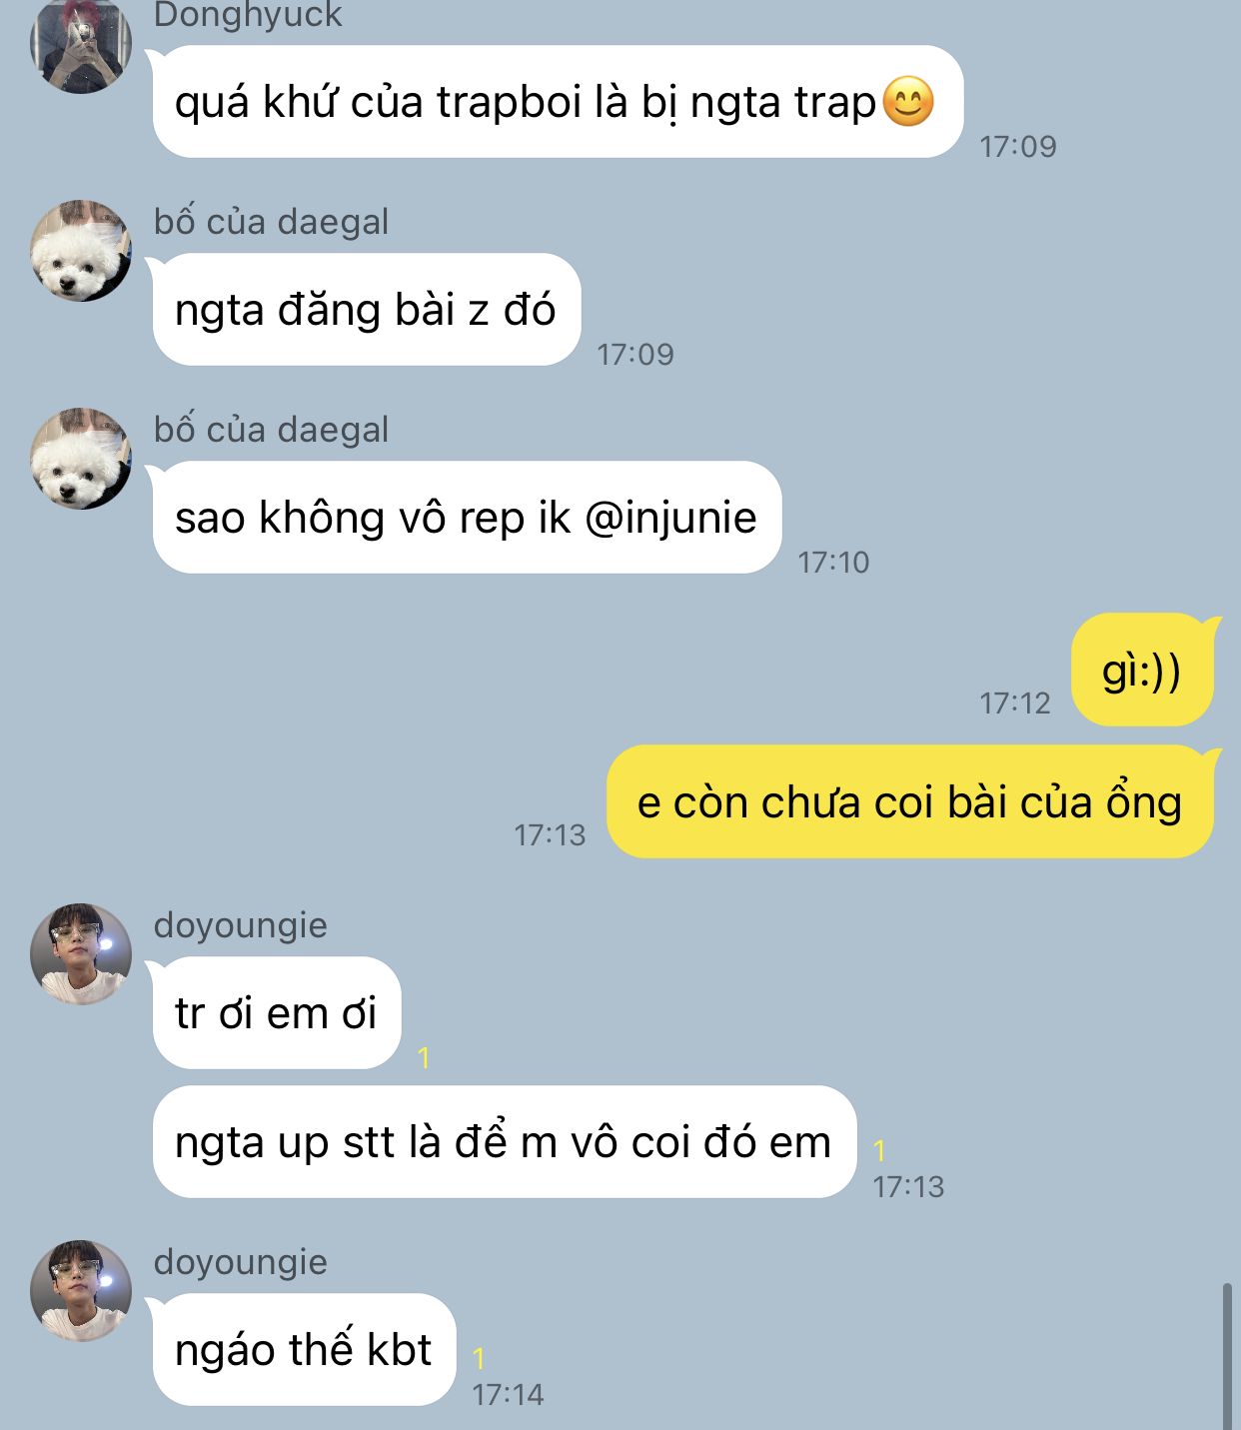Click the chat scrollbar handle
The image size is (1241, 1430).
[x=1228, y=1357]
